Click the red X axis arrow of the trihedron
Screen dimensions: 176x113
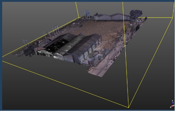(172, 106)
